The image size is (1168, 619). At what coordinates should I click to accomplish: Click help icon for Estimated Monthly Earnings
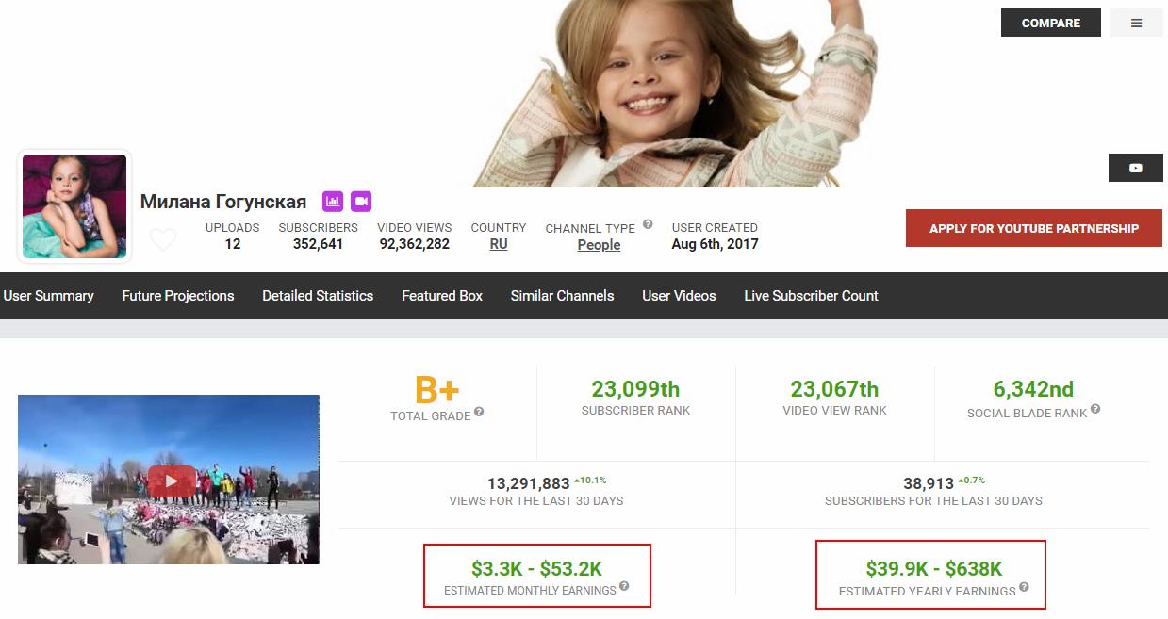point(624,587)
